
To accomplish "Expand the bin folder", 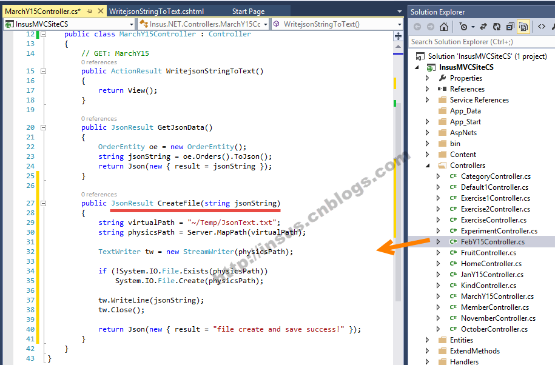I will pos(428,144).
